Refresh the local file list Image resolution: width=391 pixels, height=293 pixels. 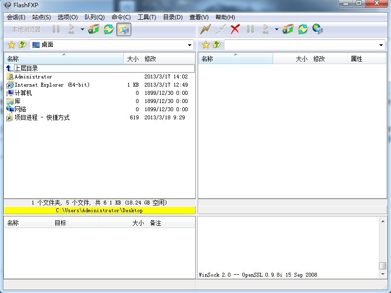pyautogui.click(x=109, y=29)
